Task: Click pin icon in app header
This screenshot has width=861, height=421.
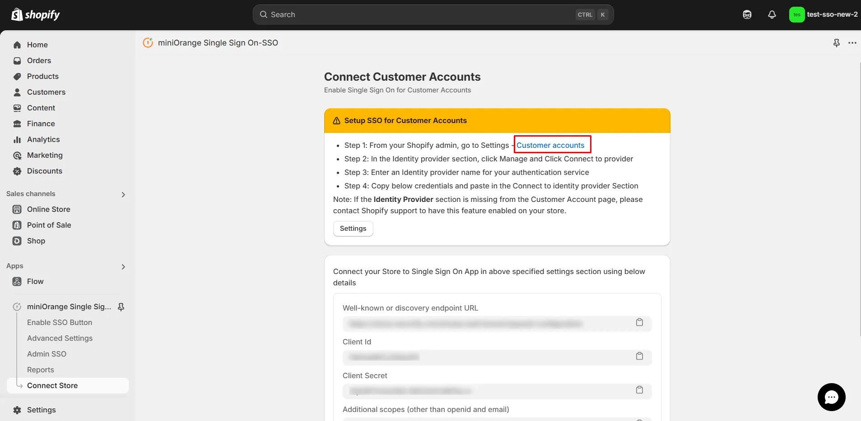Action: click(836, 43)
